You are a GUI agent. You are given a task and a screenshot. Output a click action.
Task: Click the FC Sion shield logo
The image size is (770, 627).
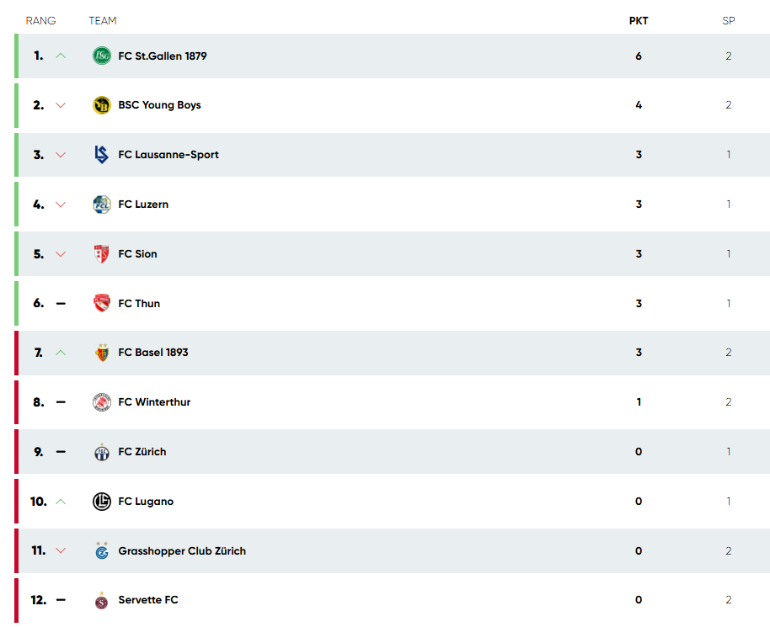[x=102, y=254]
